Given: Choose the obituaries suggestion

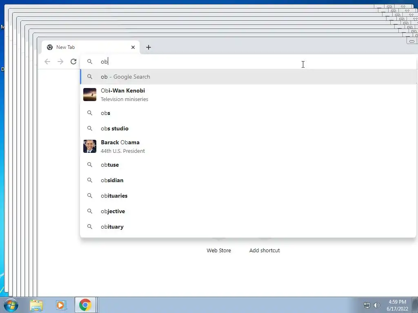Looking at the screenshot, I should click(248, 196).
